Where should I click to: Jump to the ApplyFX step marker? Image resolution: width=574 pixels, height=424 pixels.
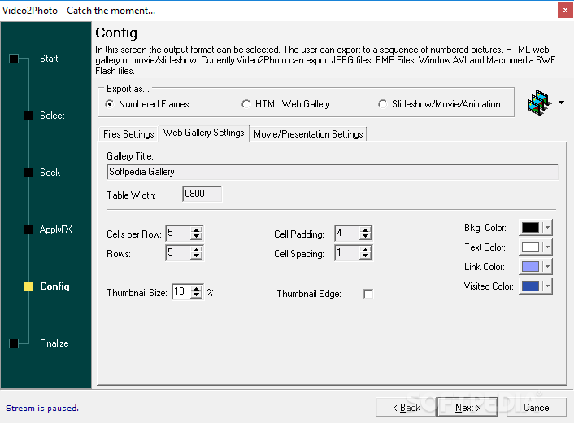28,229
